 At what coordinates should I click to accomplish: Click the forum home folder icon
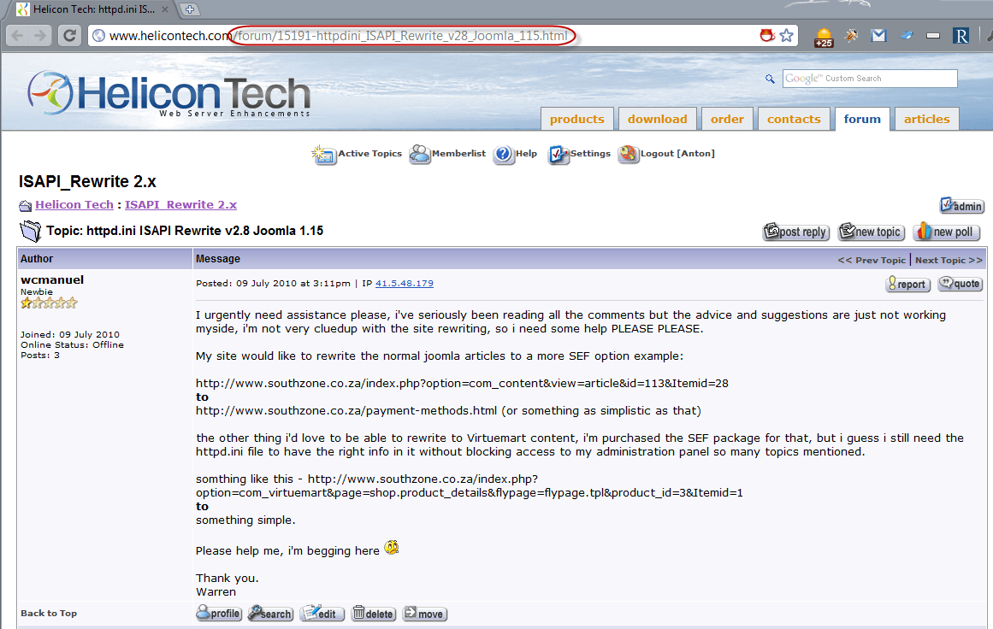point(26,206)
